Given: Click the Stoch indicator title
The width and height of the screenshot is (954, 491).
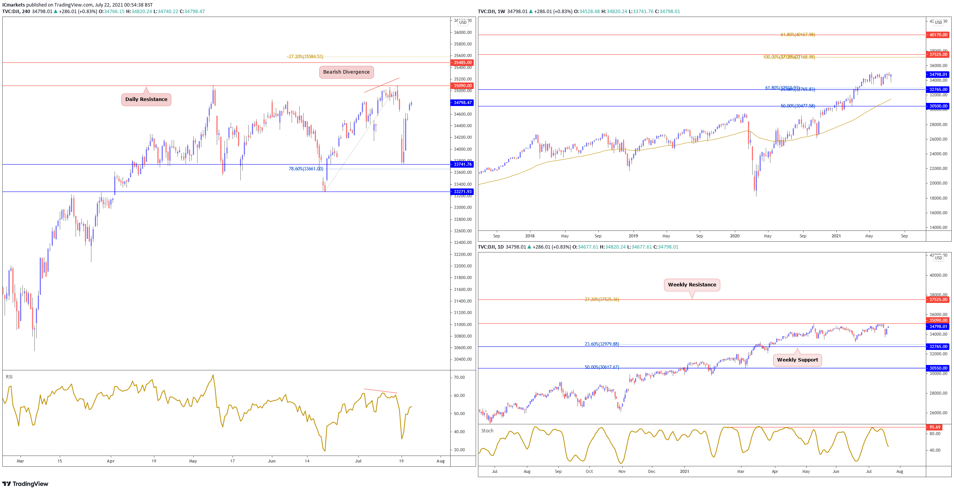Looking at the screenshot, I should tap(487, 431).
